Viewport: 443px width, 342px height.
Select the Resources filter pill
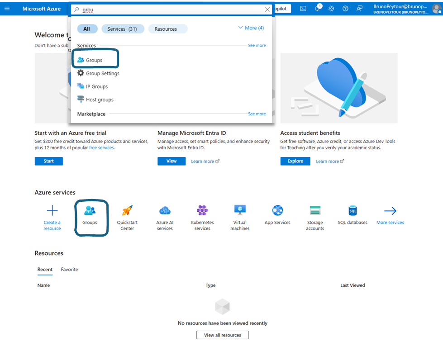coord(166,29)
